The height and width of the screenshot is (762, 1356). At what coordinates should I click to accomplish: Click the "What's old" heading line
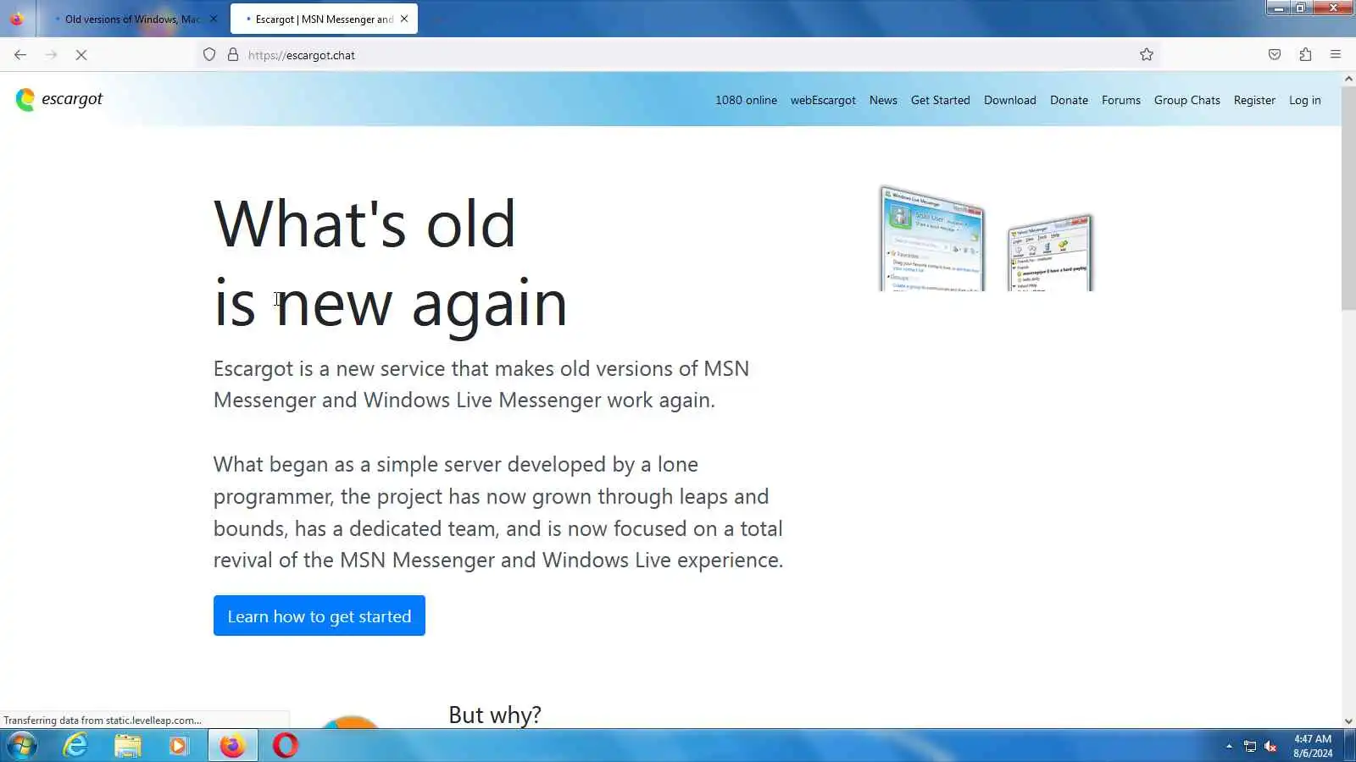click(x=364, y=224)
